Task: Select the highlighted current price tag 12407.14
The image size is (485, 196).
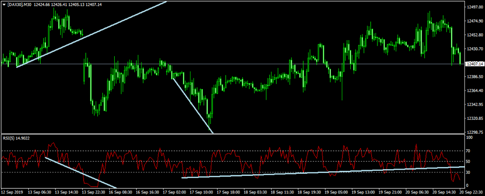Action: (x=475, y=64)
